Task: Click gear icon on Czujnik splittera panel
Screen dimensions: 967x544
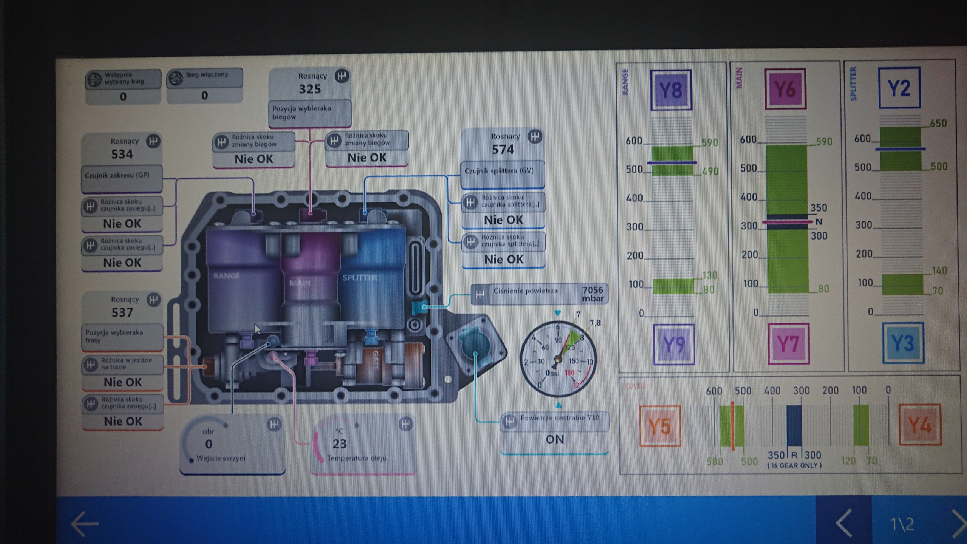Action: click(534, 136)
